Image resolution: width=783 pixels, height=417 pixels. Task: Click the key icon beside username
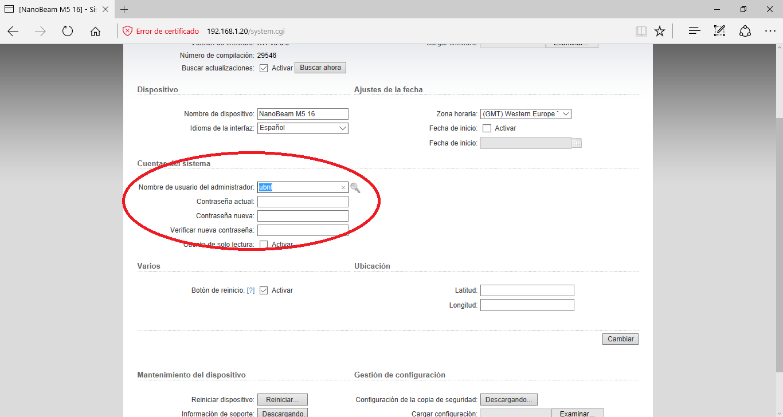(x=355, y=187)
